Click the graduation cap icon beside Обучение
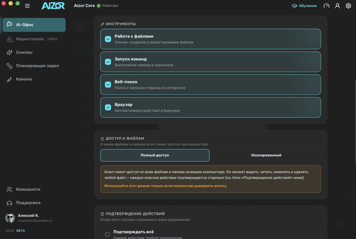 [294, 6]
